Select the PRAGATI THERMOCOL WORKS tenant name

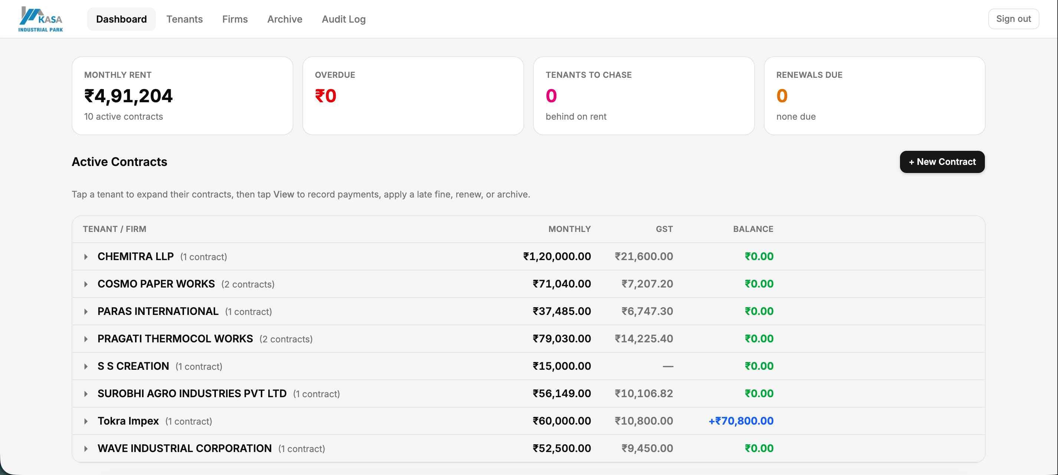[175, 339]
